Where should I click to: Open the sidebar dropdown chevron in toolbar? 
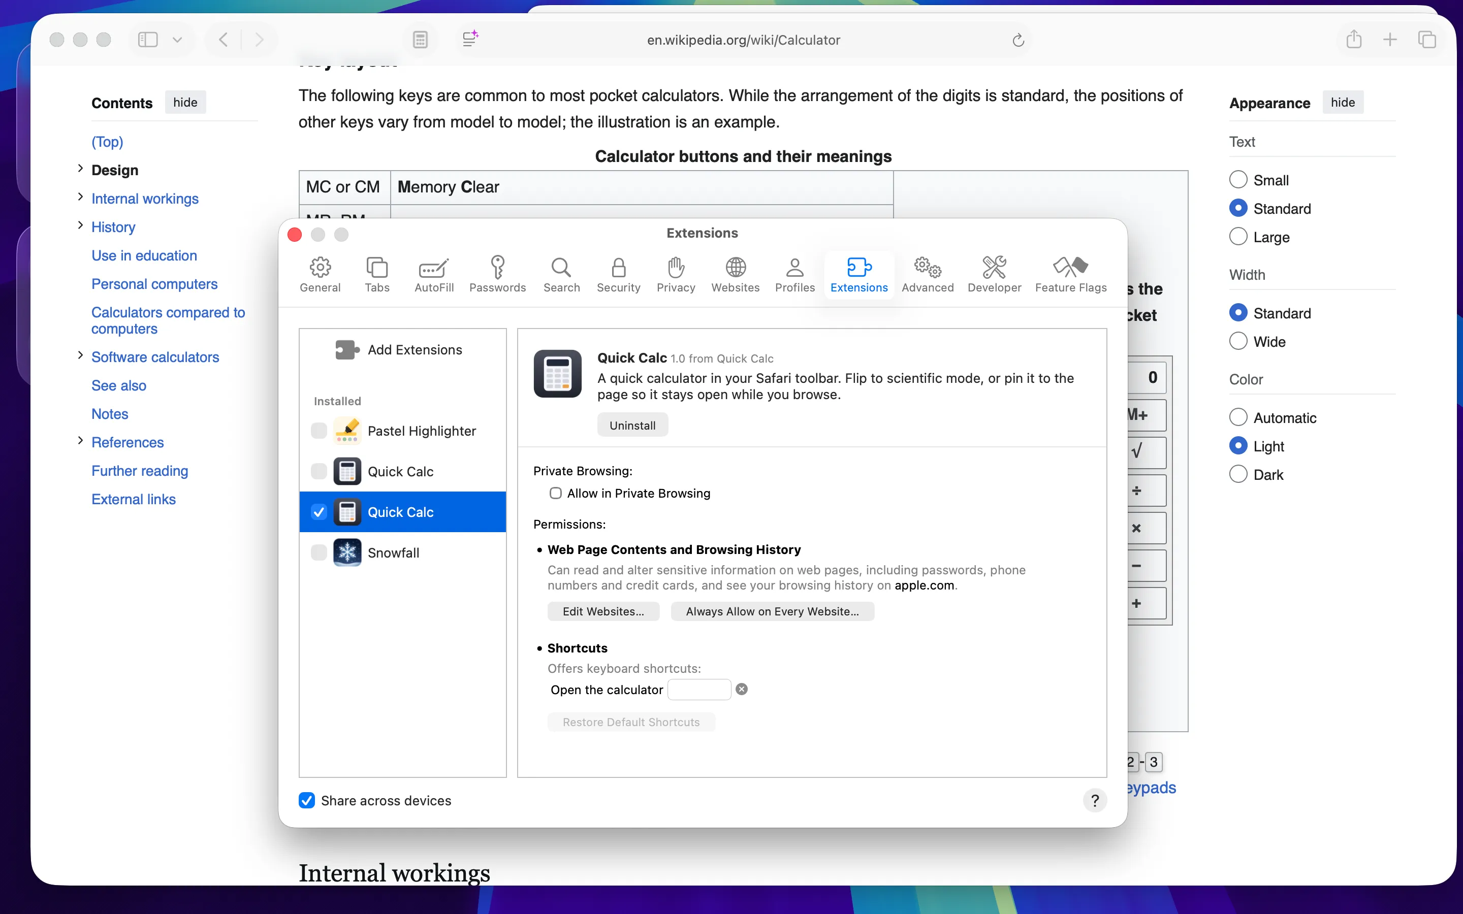click(x=177, y=40)
